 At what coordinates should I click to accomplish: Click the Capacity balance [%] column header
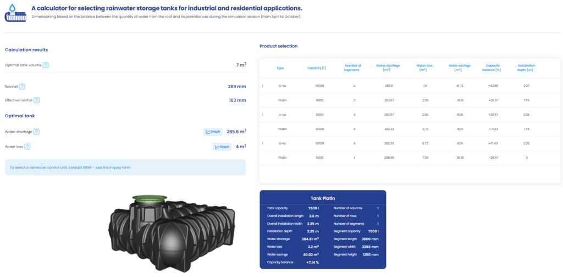pyautogui.click(x=491, y=68)
